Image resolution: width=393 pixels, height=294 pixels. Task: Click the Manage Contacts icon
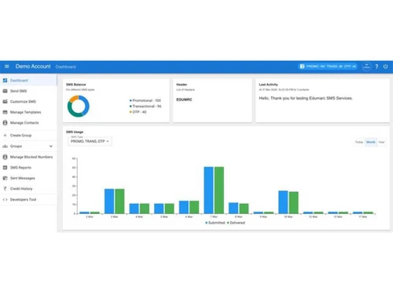5,122
